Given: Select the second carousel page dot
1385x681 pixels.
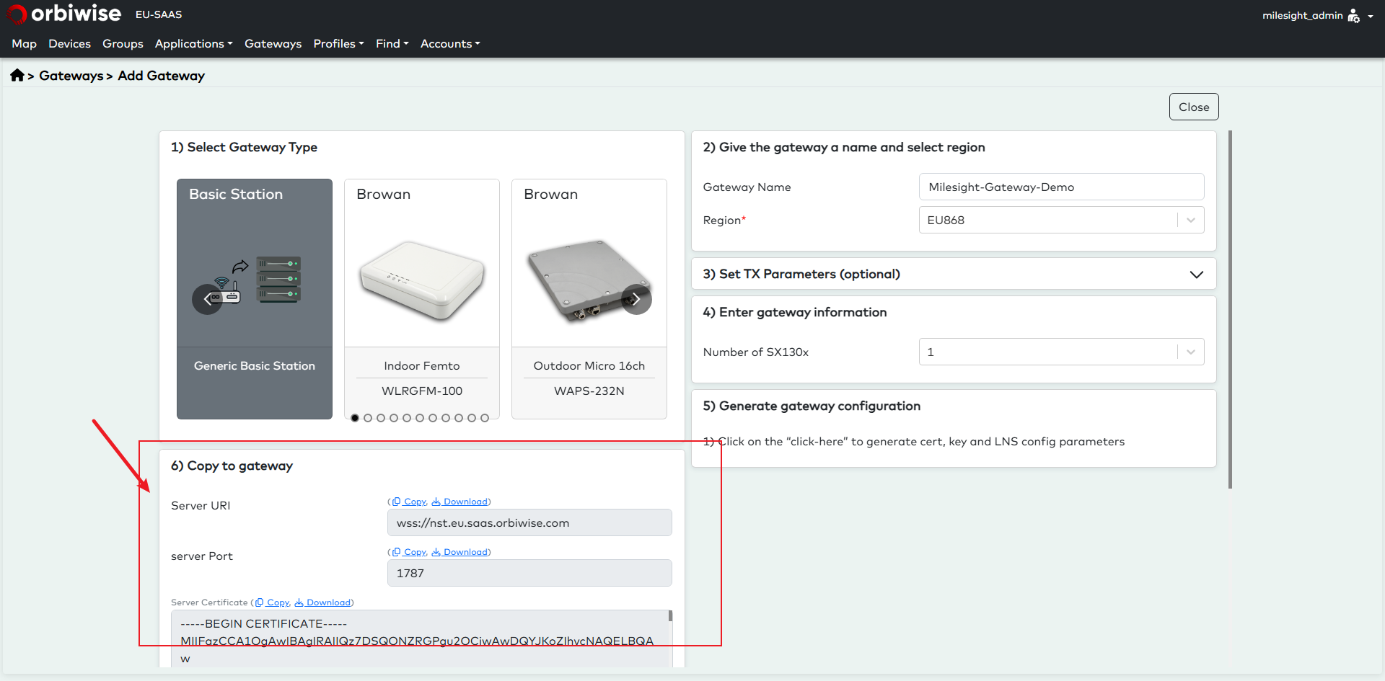Looking at the screenshot, I should (x=368, y=418).
